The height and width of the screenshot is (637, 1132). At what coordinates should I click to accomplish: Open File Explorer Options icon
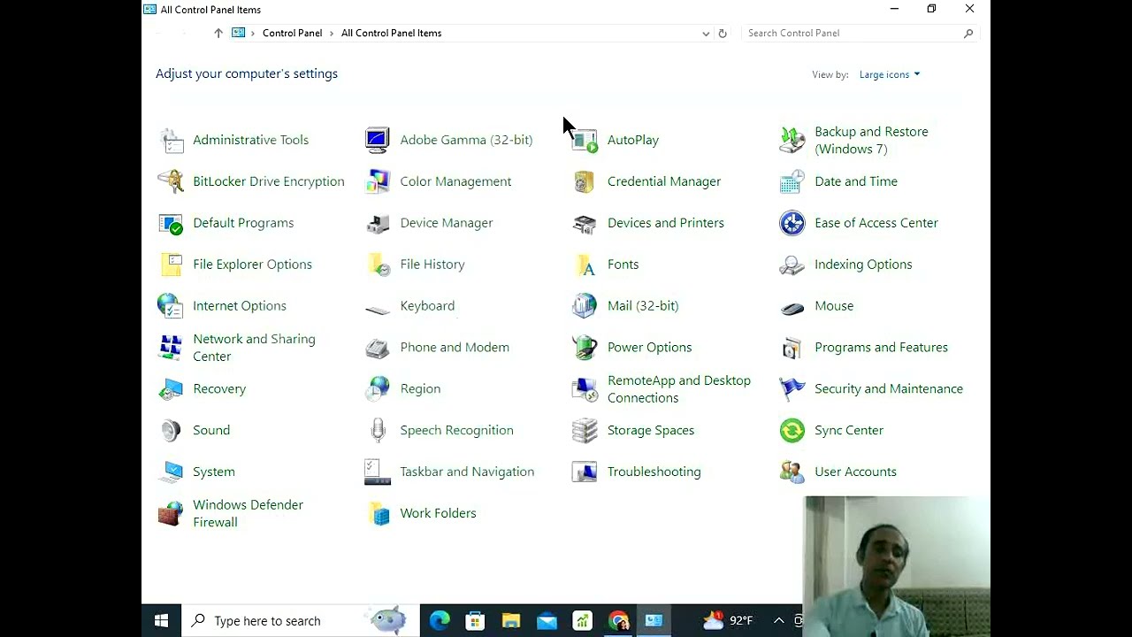171,265
